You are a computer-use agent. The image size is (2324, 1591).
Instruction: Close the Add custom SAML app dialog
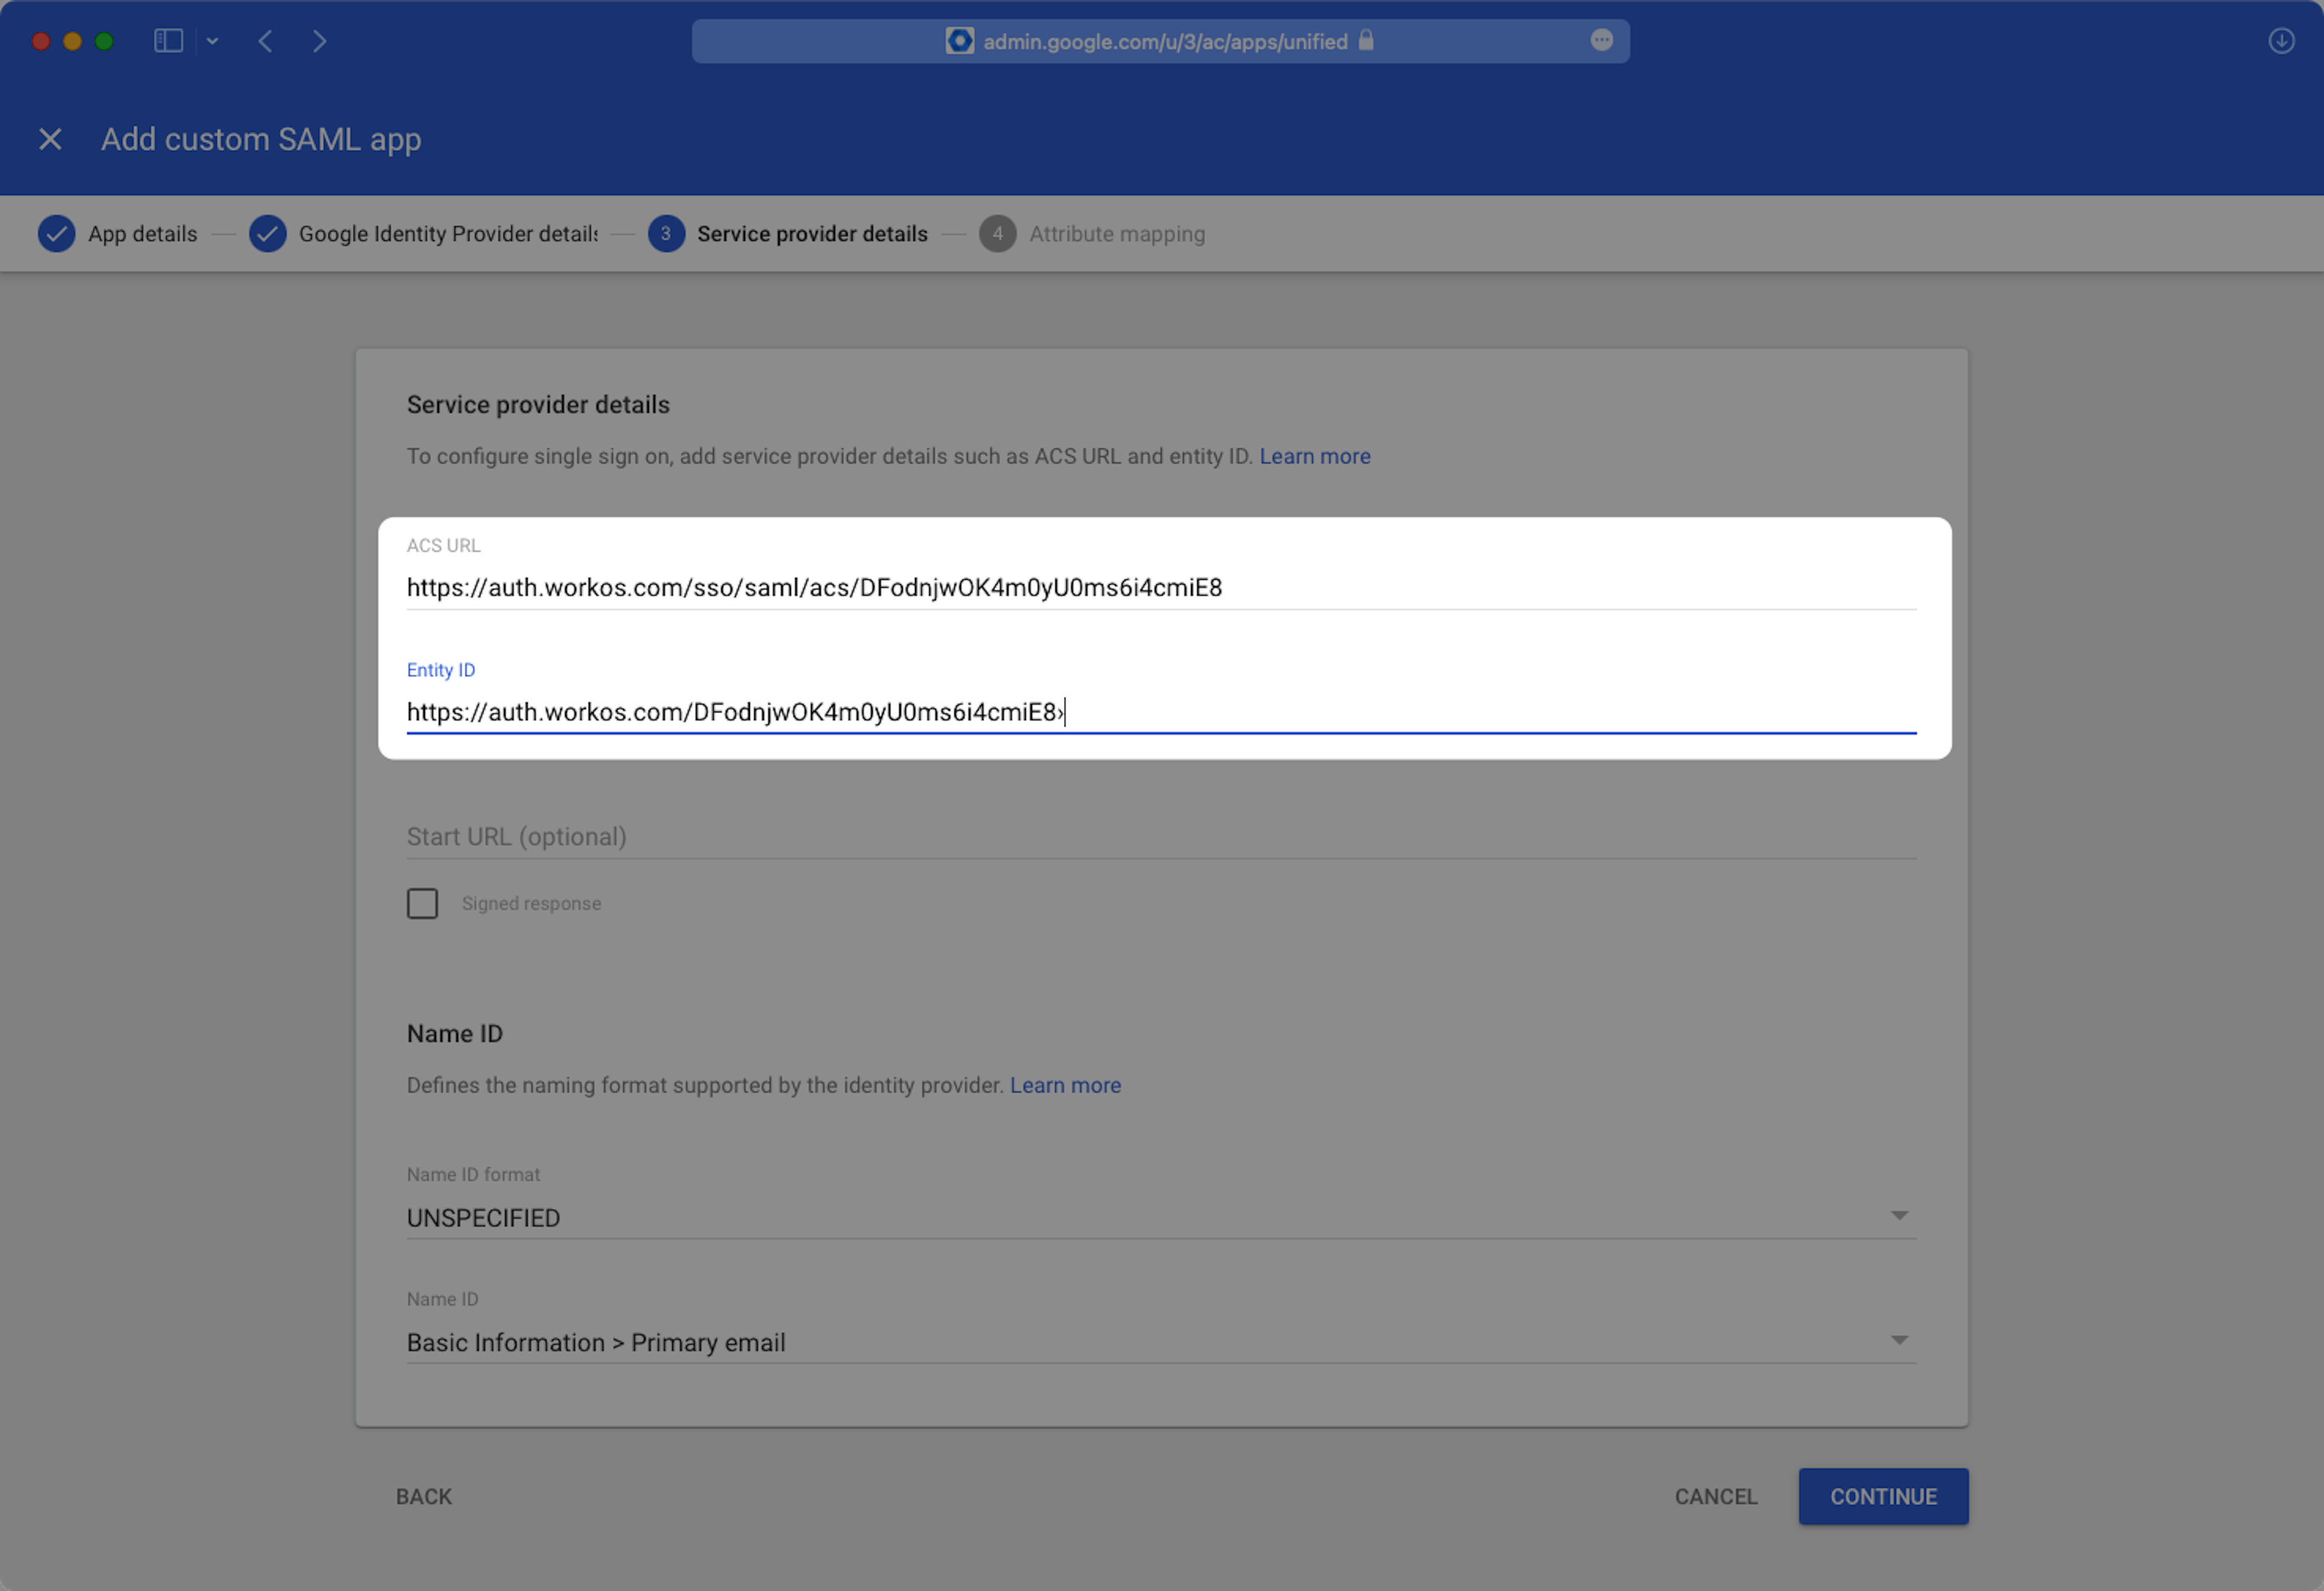50,139
